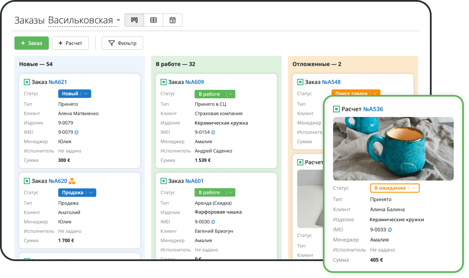Viewport: 469px width, 278px height.
Task: Click orange boxes icon beside order A620
Action: (x=72, y=181)
